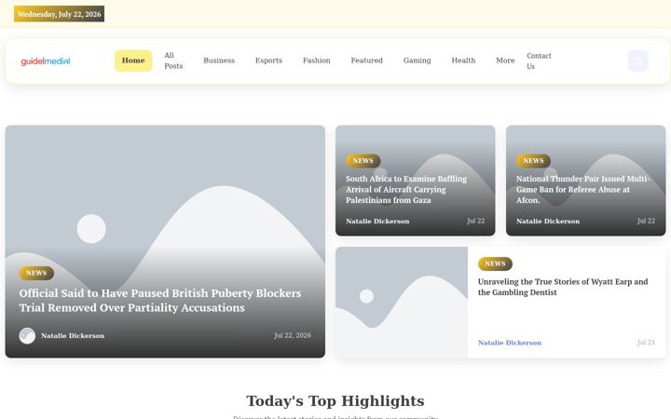Open the Esports category
The width and height of the screenshot is (671, 419).
pos(268,61)
